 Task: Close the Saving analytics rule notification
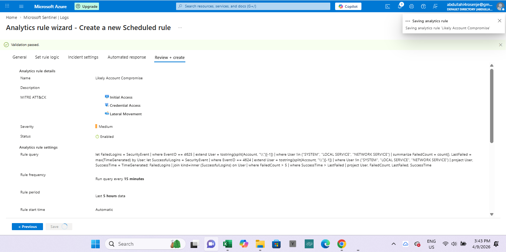[x=499, y=21]
